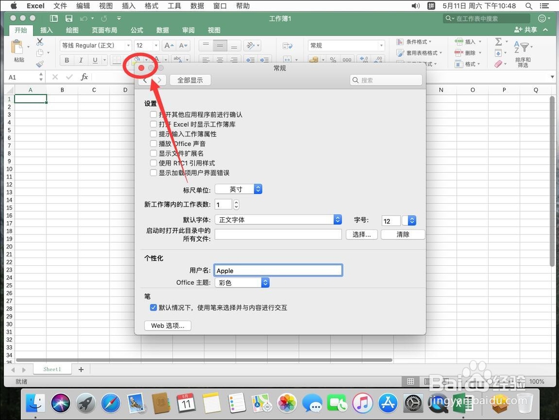Enable show file extensions checkbox

pyautogui.click(x=153, y=153)
